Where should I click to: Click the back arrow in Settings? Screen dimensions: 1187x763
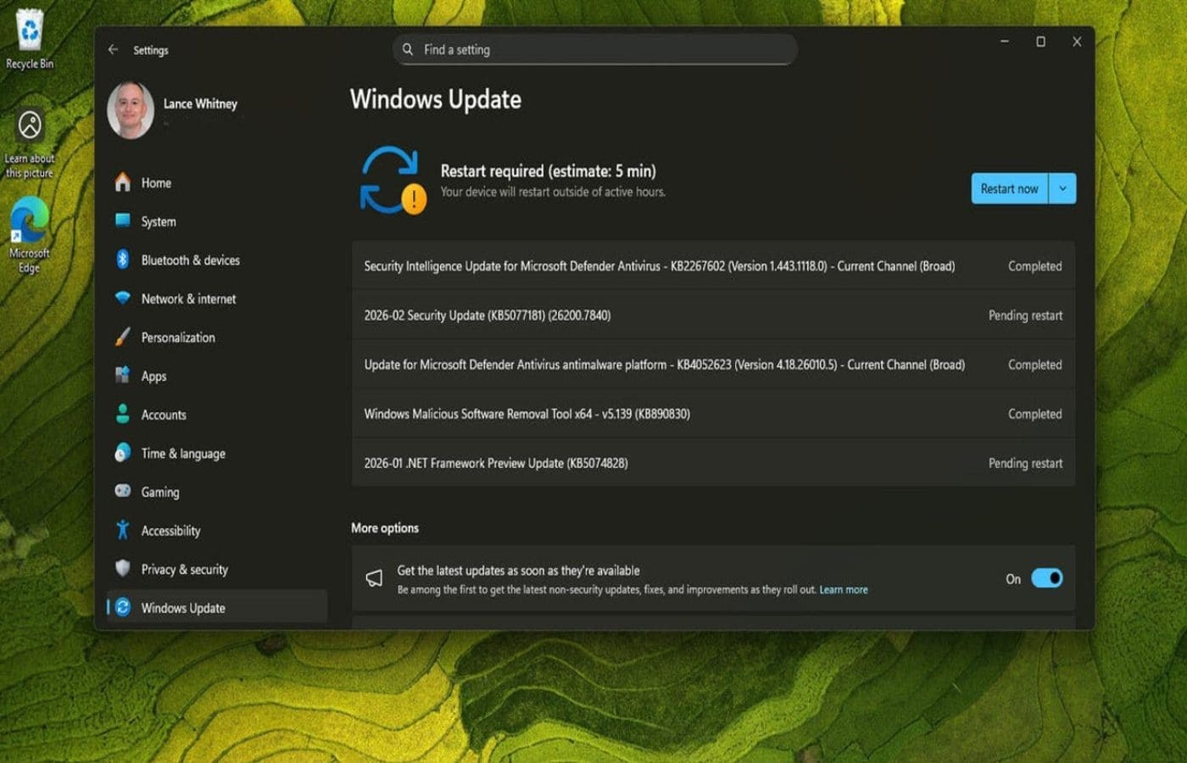pyautogui.click(x=113, y=50)
